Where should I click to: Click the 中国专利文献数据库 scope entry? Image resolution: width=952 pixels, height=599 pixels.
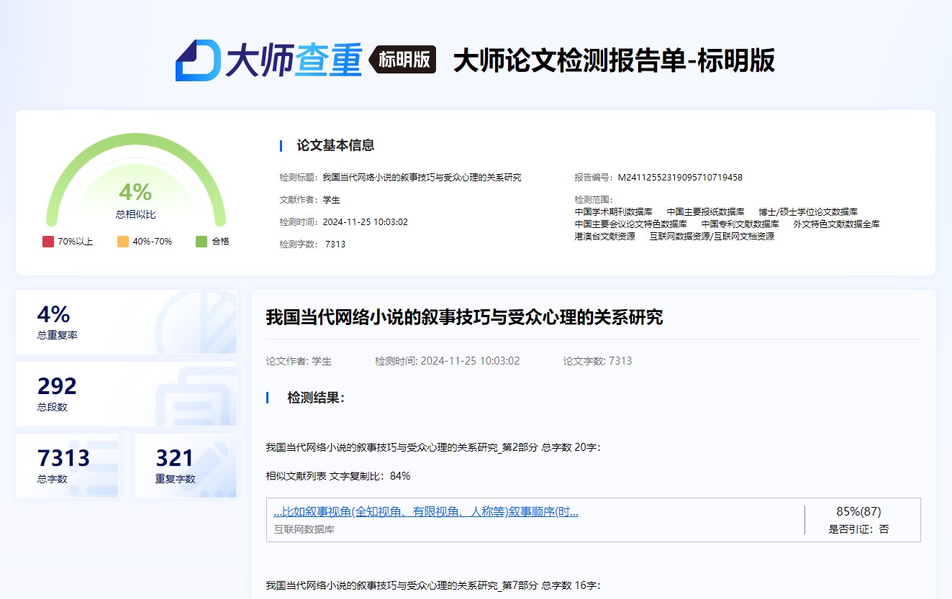(x=740, y=224)
